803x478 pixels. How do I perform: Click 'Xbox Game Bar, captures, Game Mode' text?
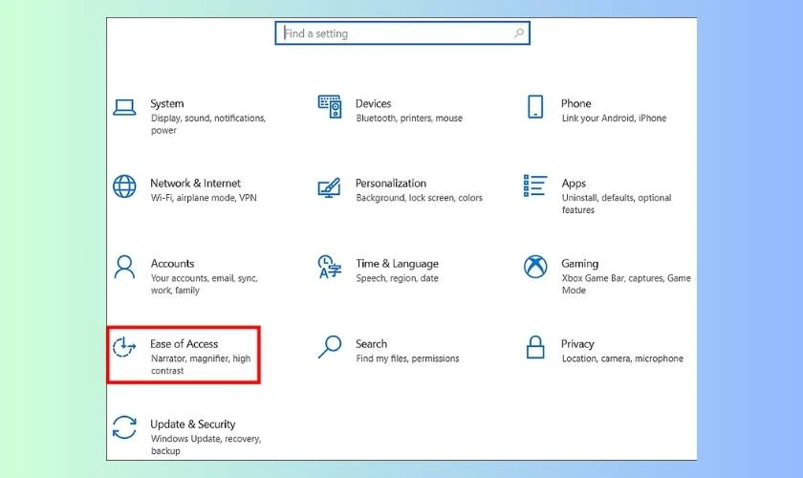pos(626,284)
